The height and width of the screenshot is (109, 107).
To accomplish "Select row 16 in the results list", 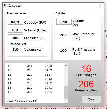I will click(30, 92).
